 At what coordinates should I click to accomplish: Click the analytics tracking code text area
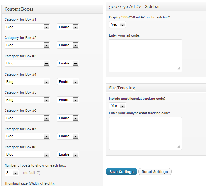tap(145, 134)
